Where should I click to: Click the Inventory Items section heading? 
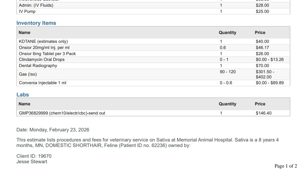pos(36,23)
